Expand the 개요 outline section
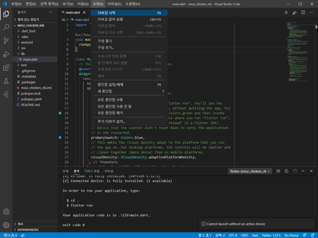 pos(35,224)
